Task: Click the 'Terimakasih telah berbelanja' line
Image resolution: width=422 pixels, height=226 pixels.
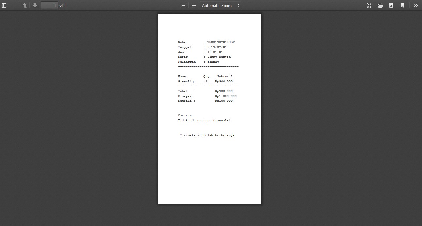Action: [x=207, y=135]
